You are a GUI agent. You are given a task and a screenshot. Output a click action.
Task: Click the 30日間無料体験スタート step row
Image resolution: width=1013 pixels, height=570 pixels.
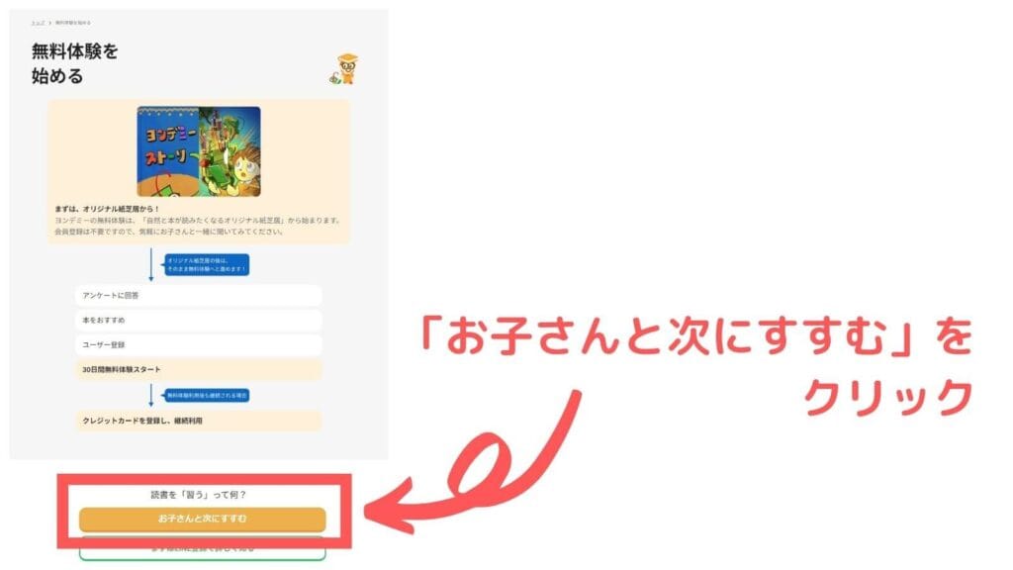click(198, 370)
